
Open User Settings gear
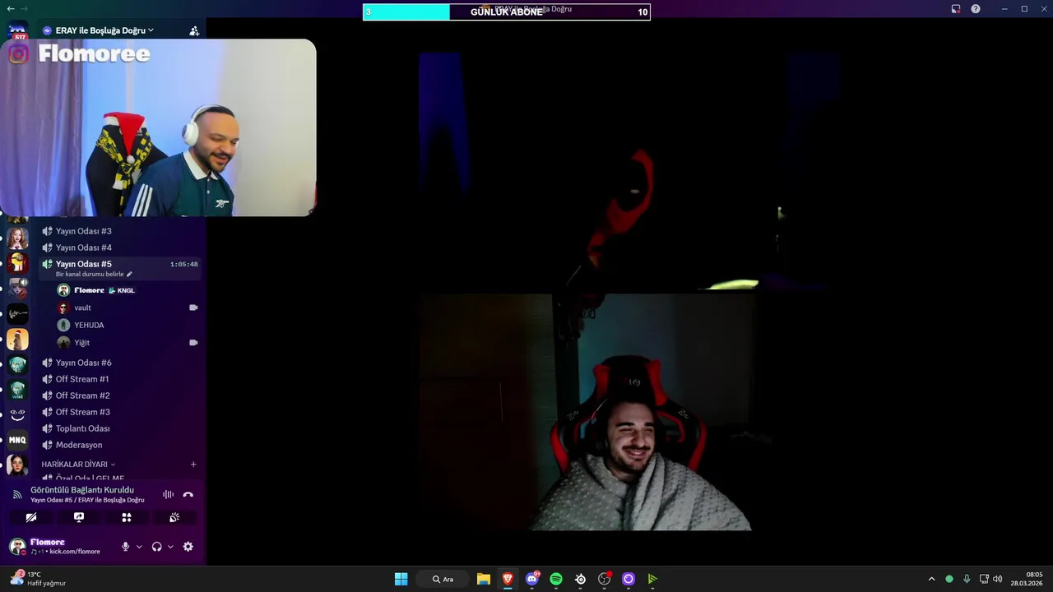188,547
